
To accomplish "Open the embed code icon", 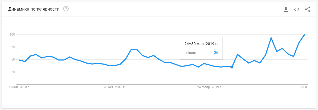I will 297,9.
